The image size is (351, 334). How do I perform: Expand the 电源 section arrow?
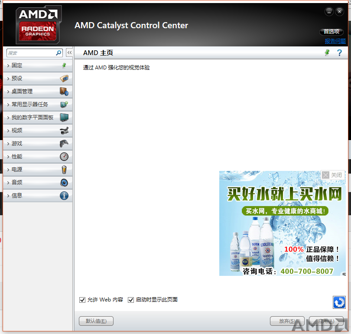[8, 170]
